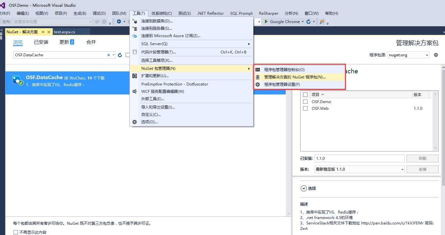The image size is (445, 235).
Task: Click the OSF.DataCache package icon
Action: tap(17, 80)
